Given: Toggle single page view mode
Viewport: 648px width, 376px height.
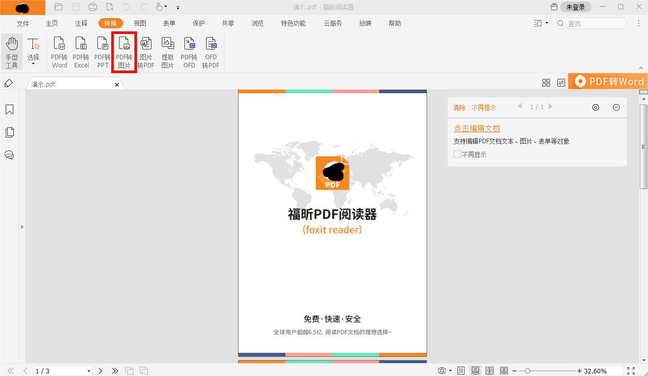Looking at the screenshot, I should pos(460,370).
